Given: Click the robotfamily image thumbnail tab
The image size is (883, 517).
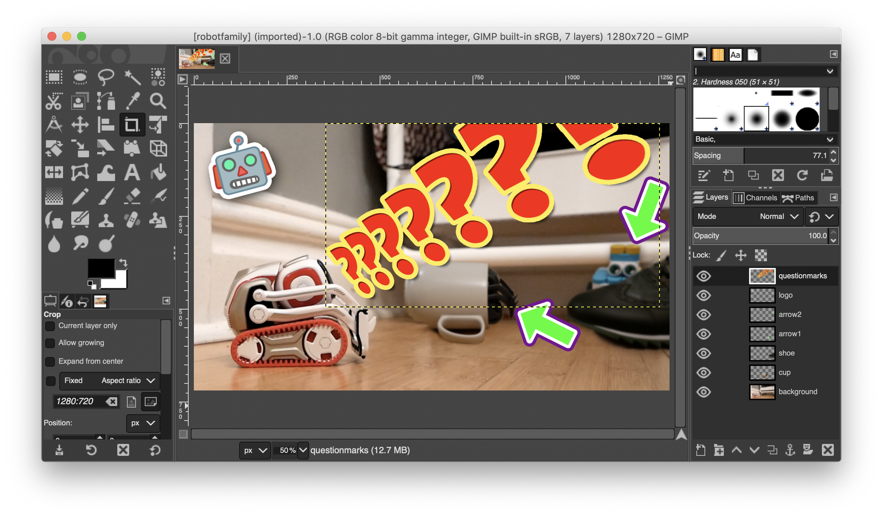Looking at the screenshot, I should coord(197,59).
